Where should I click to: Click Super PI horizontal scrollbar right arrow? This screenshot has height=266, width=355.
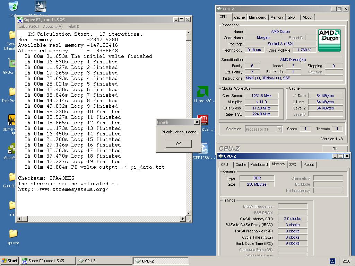coord(183,219)
